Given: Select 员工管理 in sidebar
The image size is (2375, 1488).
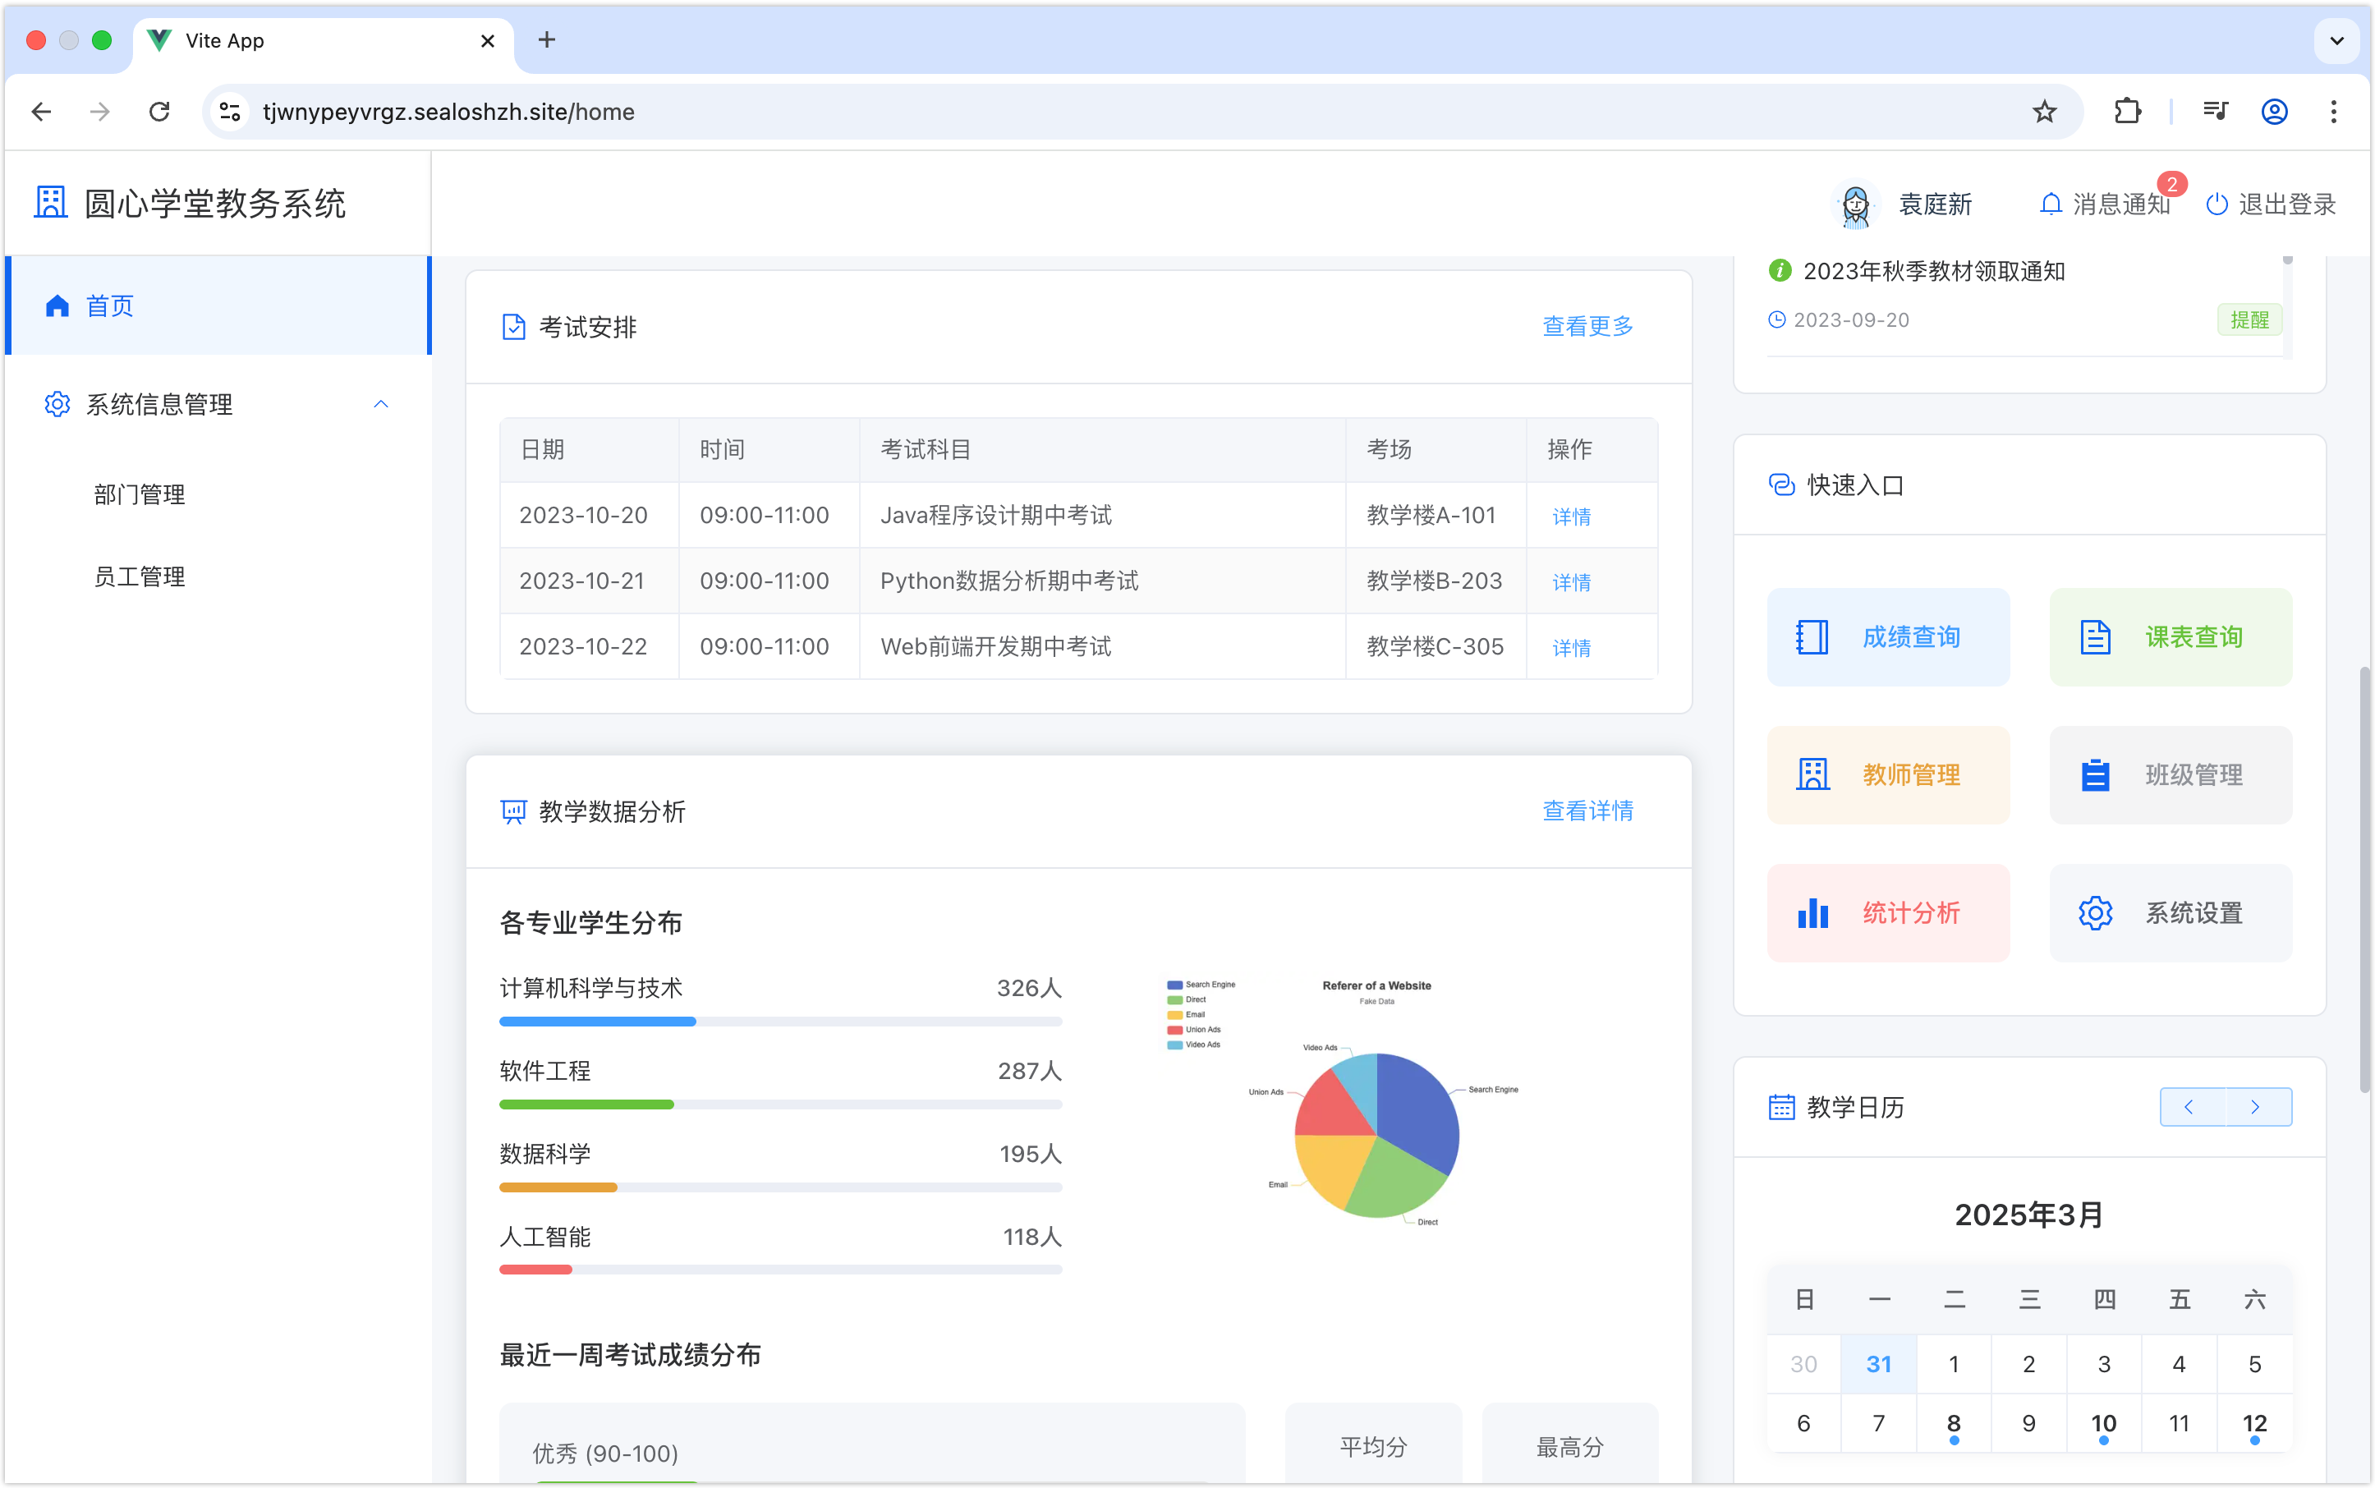Looking at the screenshot, I should [140, 576].
